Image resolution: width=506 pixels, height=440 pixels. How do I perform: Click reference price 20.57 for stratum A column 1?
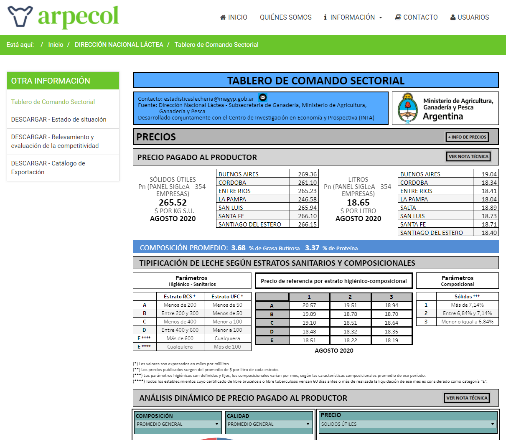click(x=309, y=305)
